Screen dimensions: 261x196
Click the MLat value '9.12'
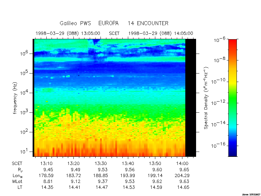click(75, 181)
